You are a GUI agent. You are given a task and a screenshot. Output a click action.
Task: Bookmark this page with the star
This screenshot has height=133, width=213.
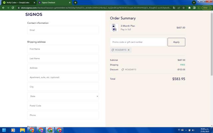[x=183, y=8]
